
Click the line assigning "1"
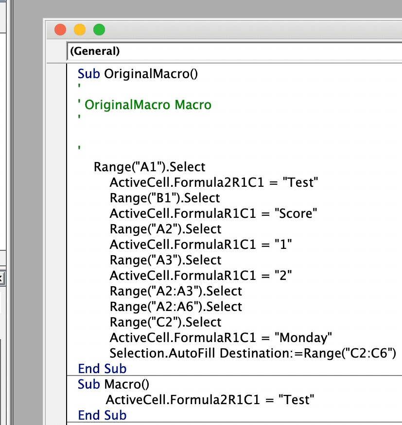(x=201, y=244)
